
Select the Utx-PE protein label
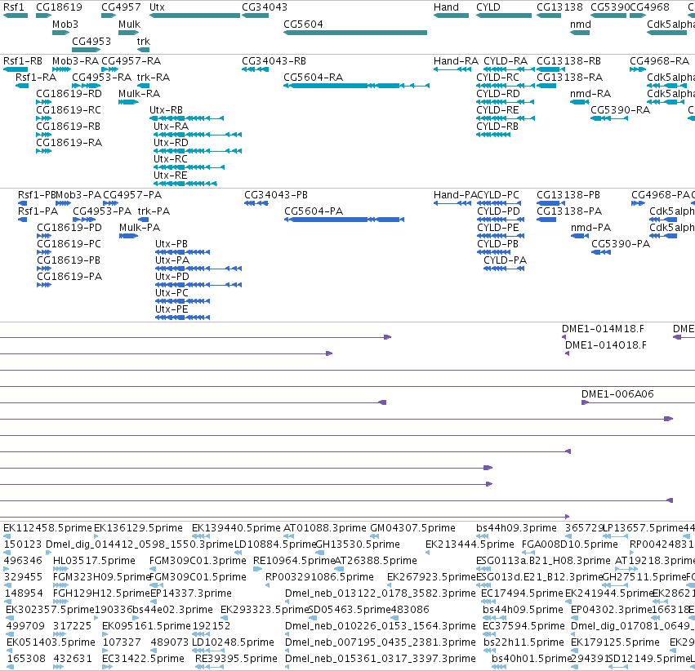coord(172,309)
